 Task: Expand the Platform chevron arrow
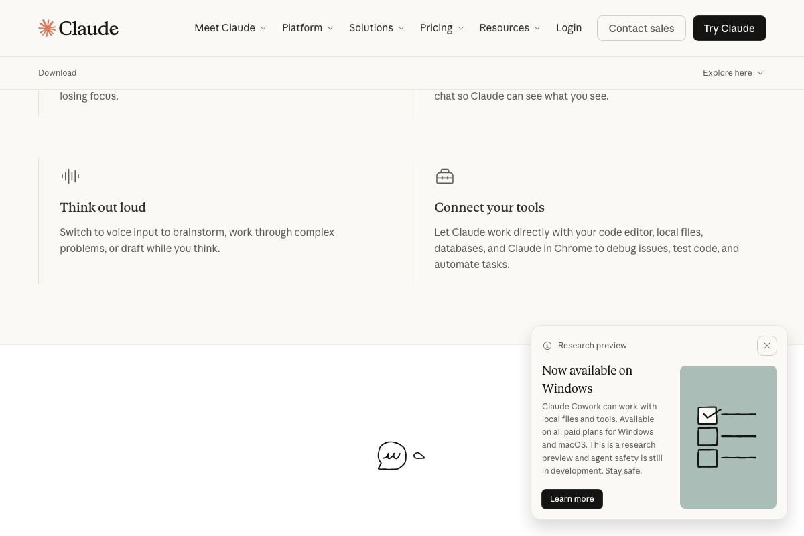point(330,28)
